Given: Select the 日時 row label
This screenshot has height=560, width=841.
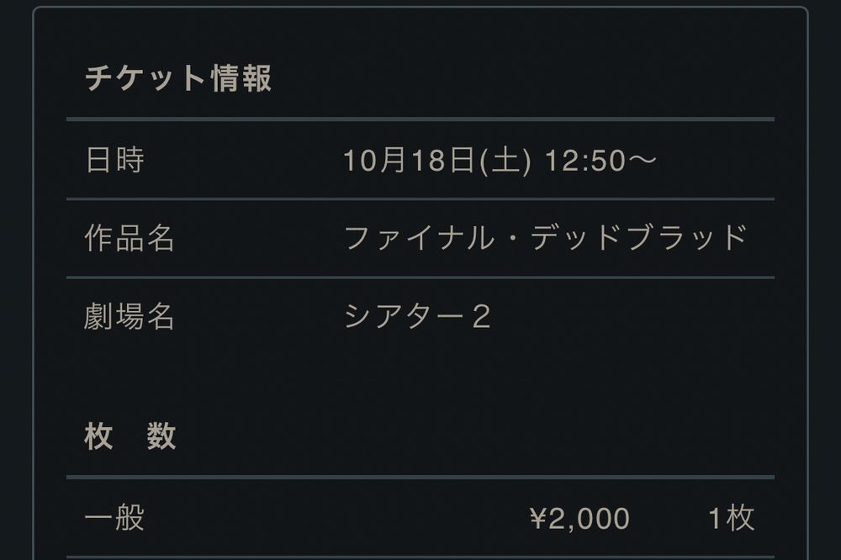Looking at the screenshot, I should 114,160.
